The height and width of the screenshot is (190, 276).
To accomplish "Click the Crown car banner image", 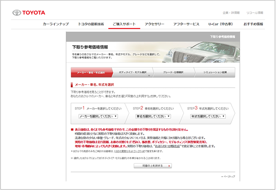I will [x=202, y=54].
